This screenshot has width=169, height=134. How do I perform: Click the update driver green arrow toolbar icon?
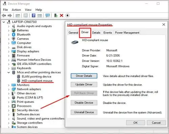pos(56,15)
